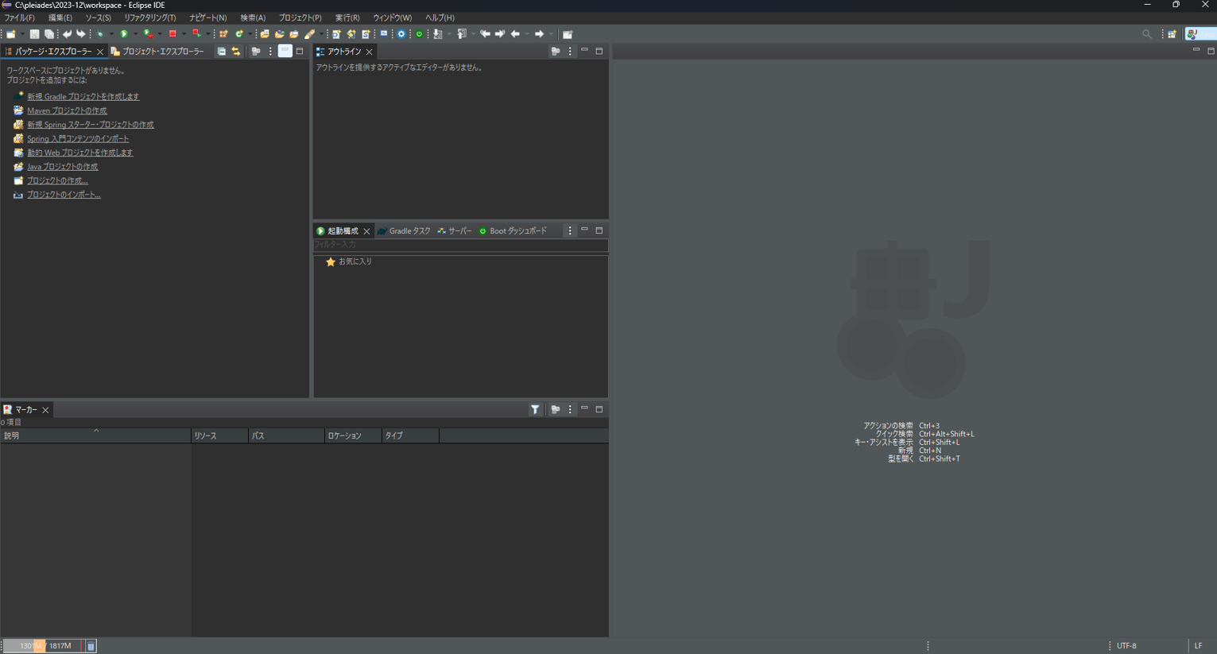Click the red Stop button in toolbar
Image resolution: width=1217 pixels, height=654 pixels.
[172, 34]
